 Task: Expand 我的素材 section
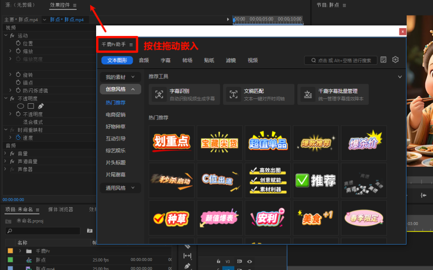click(x=121, y=77)
